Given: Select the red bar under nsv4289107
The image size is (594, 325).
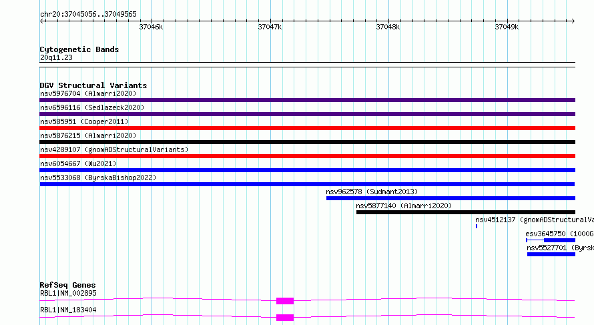Looking at the screenshot, I should (307, 156).
